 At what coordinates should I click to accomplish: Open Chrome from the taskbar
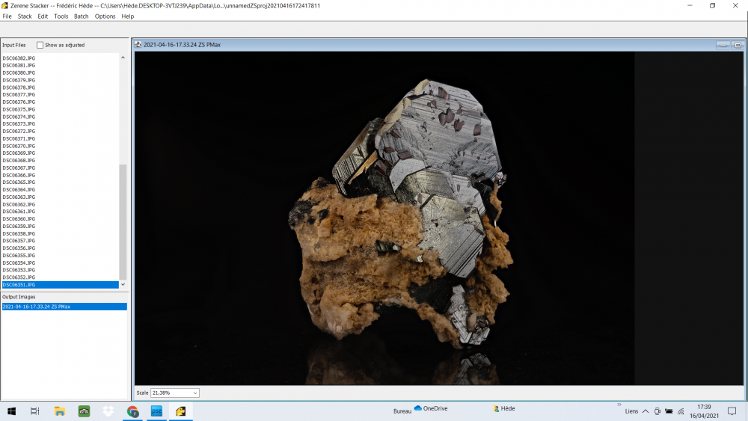click(132, 411)
